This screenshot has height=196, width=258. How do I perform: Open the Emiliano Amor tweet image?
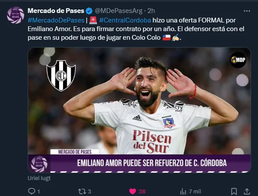(x=139, y=110)
